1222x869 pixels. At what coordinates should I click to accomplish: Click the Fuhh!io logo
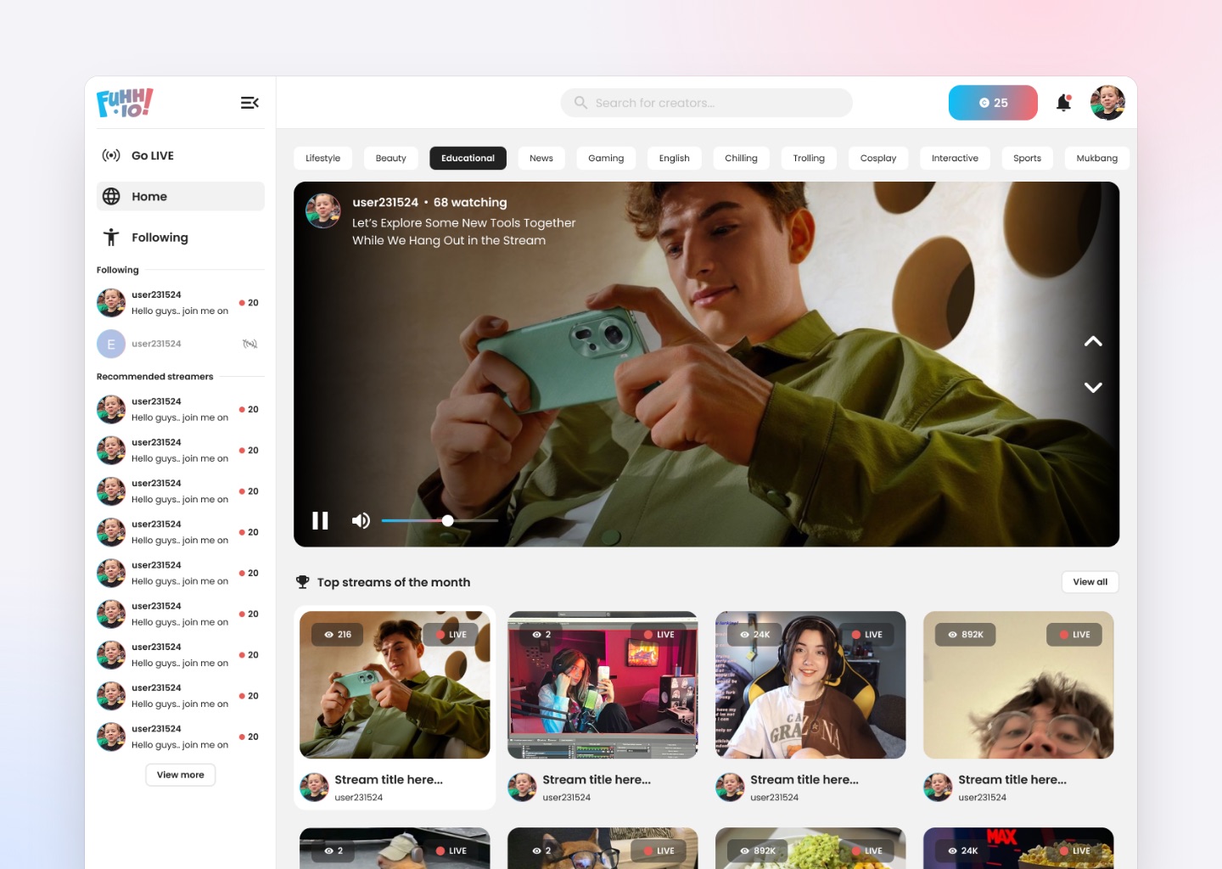click(125, 103)
